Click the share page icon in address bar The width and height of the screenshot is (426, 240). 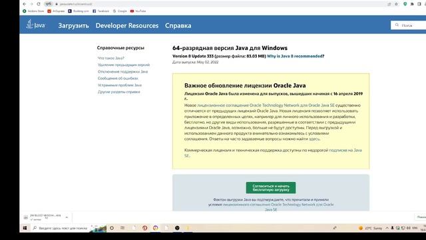(389, 4)
